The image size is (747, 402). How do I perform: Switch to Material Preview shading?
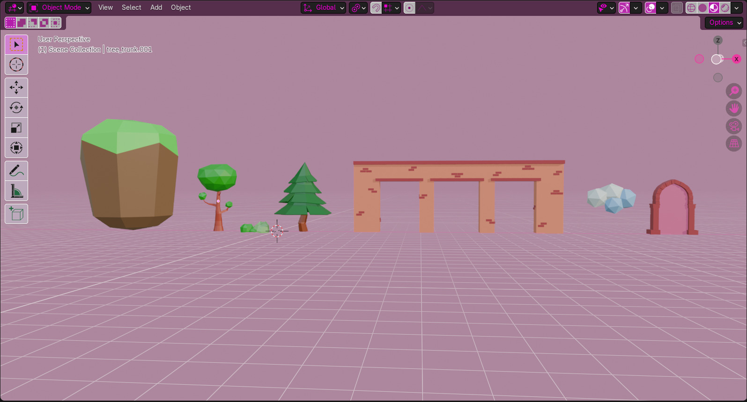(x=714, y=7)
